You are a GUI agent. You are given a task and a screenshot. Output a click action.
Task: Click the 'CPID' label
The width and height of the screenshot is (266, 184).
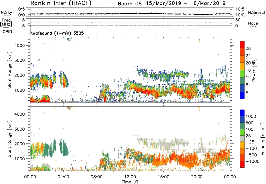tap(7, 32)
